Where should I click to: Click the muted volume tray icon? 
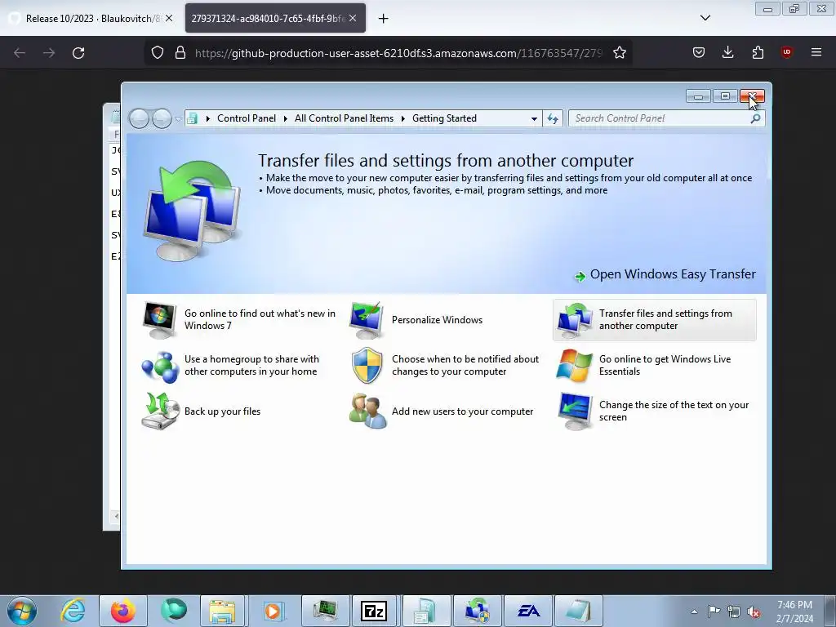(754, 612)
